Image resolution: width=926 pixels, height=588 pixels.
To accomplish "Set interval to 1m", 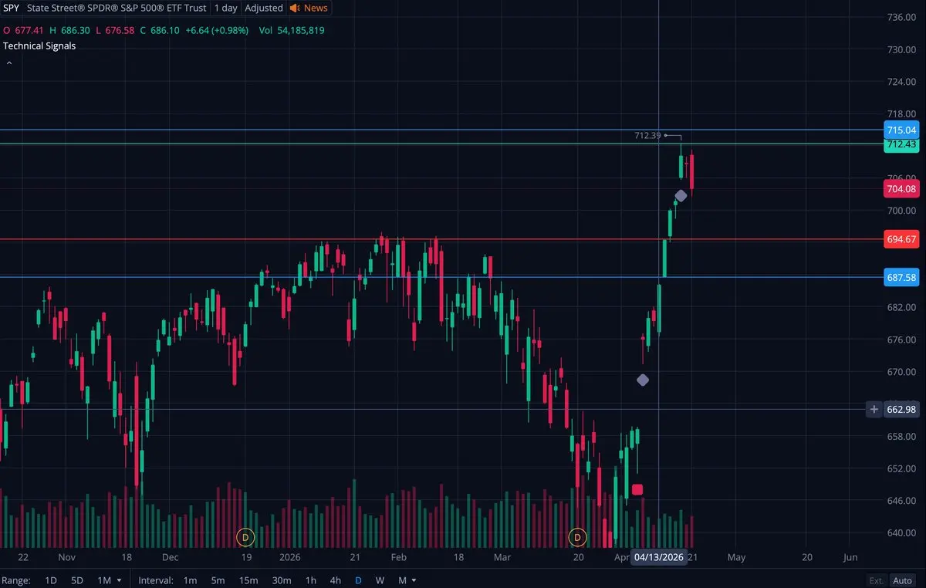I will [x=191, y=580].
